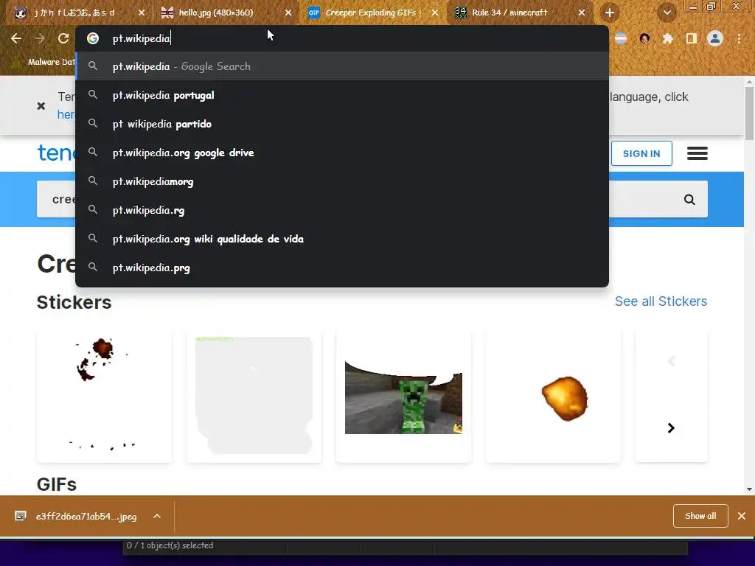This screenshot has width=755, height=566.
Task: Click the address bar text pt.wikipedia
Action: [141, 38]
